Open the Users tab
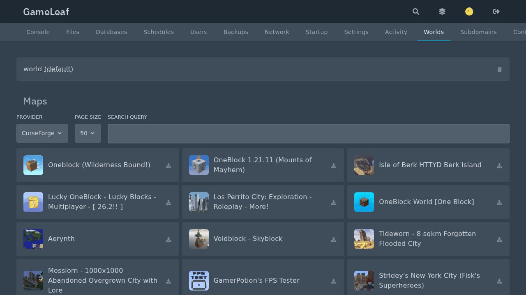 coord(198,32)
